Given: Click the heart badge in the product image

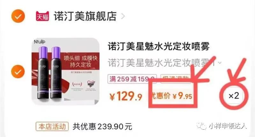Looking at the screenshot, I should (x=91, y=84).
